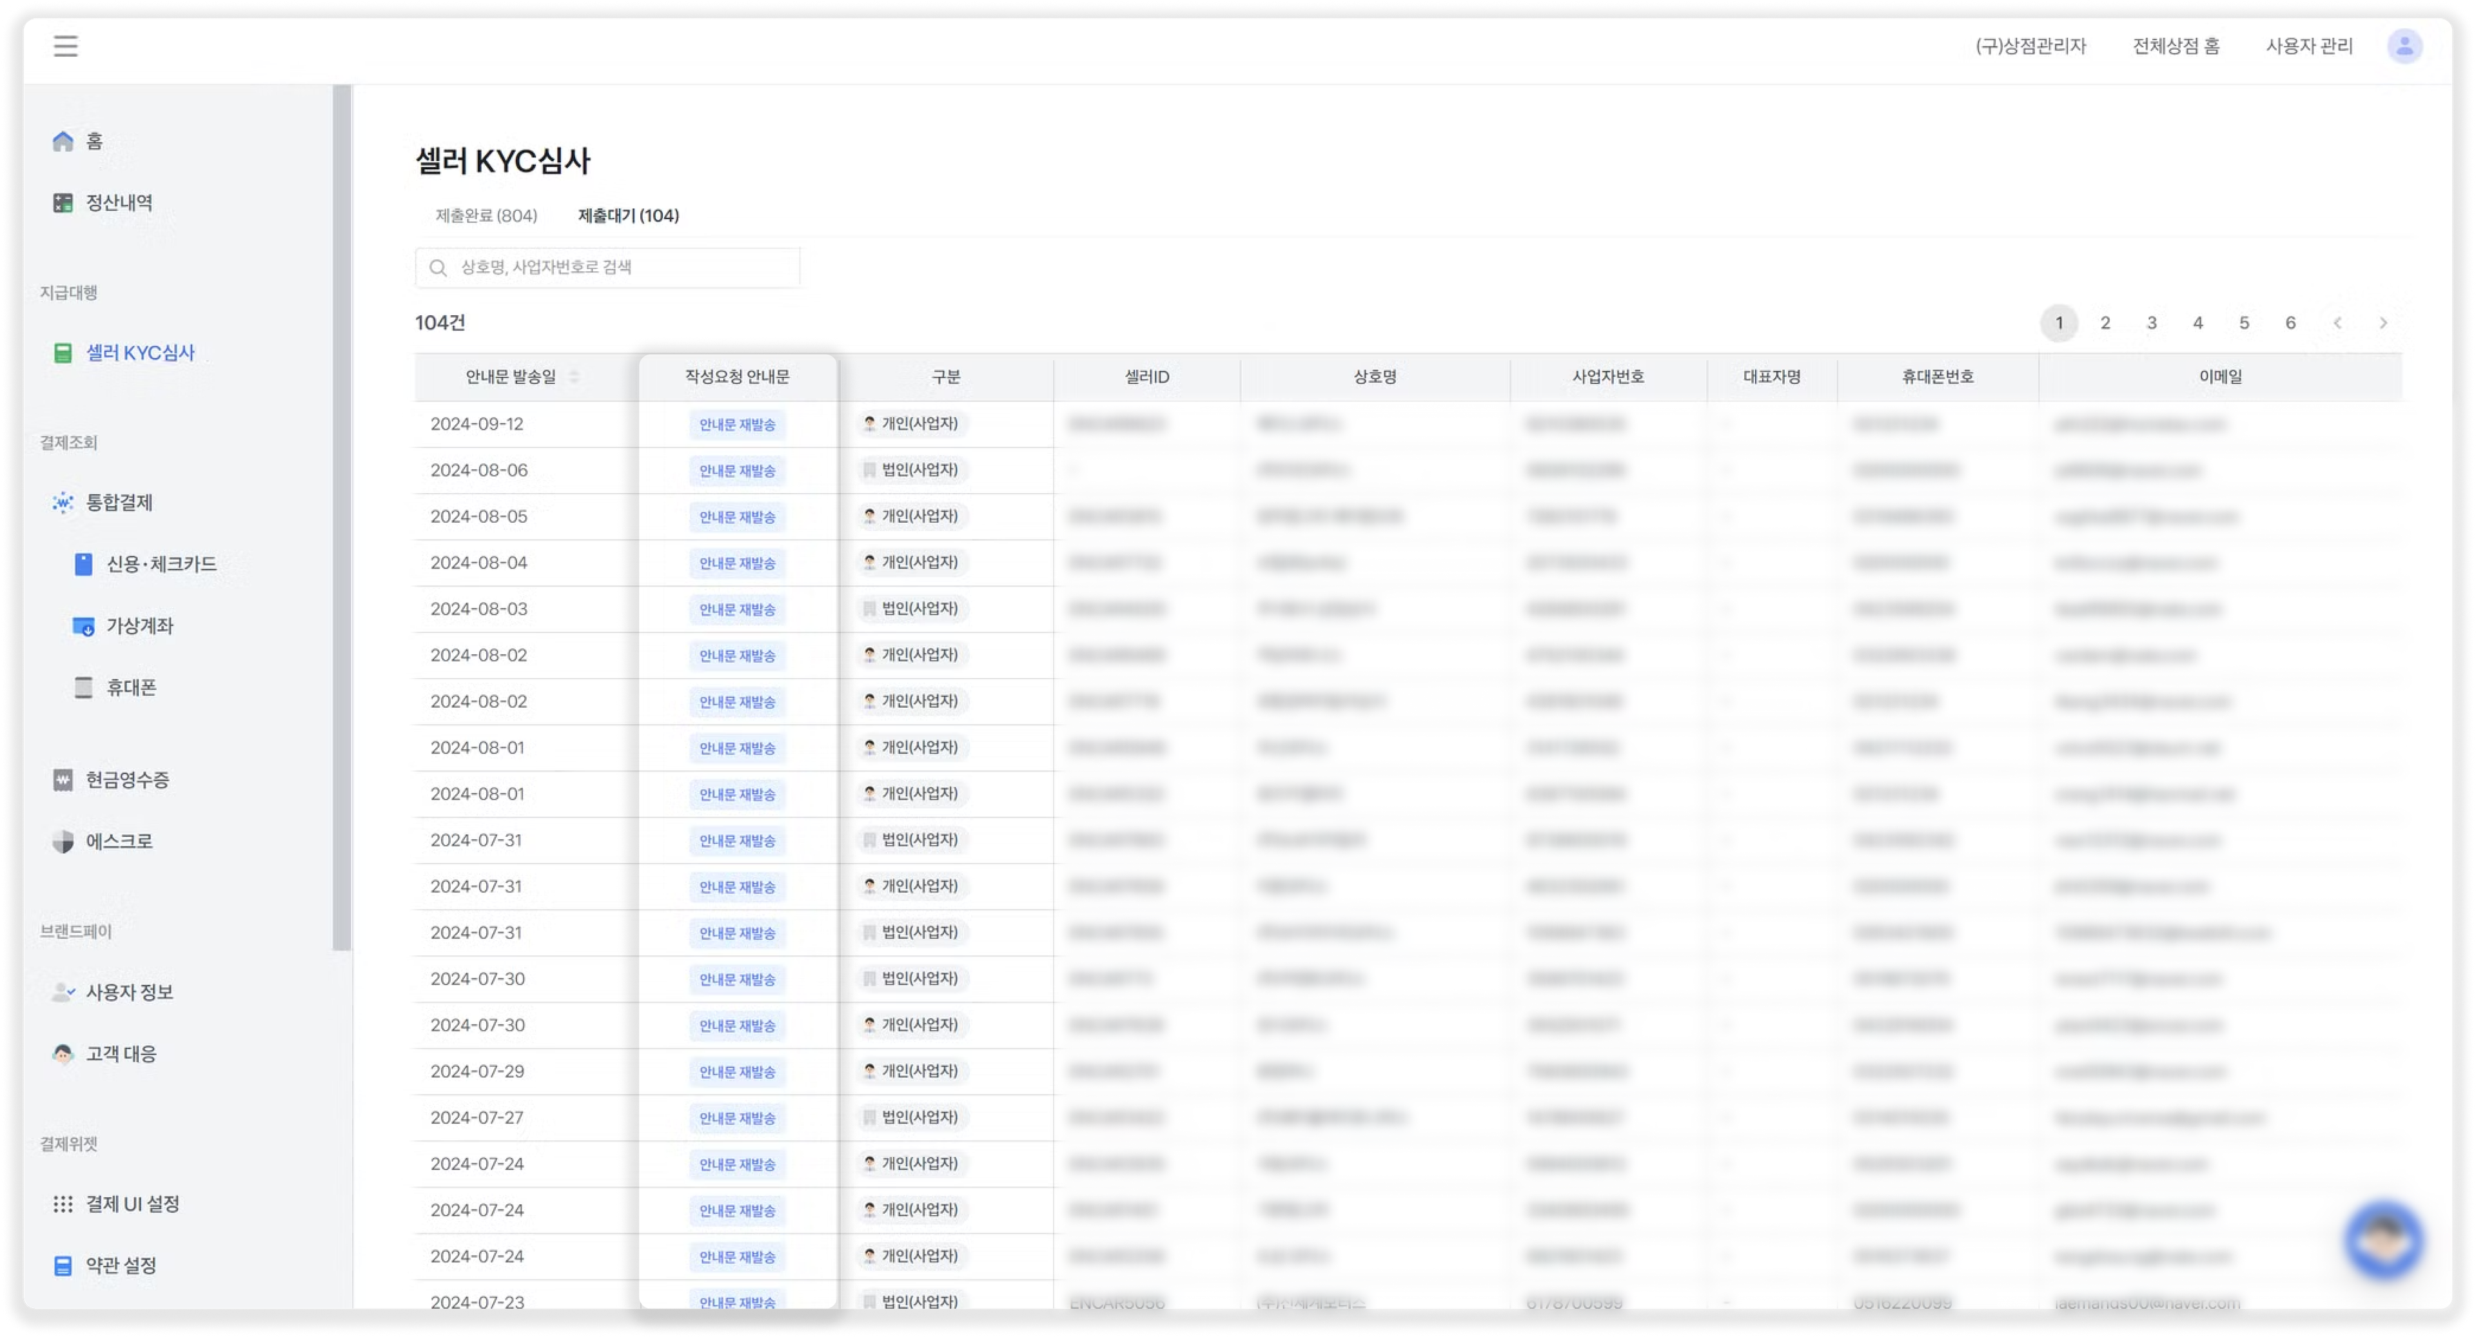Click the 현금영수증 receipt icon
The image size is (2476, 1337).
(63, 781)
